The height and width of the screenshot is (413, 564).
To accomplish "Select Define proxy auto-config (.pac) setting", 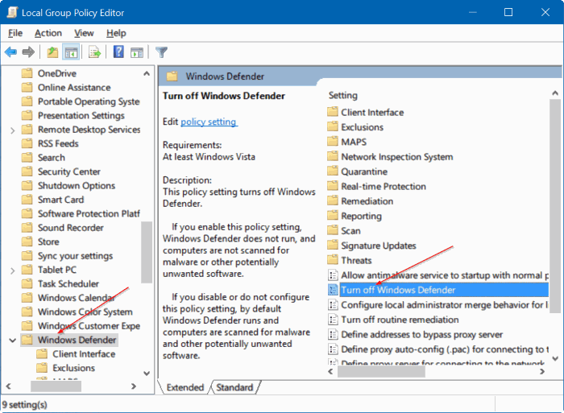I will tap(445, 349).
